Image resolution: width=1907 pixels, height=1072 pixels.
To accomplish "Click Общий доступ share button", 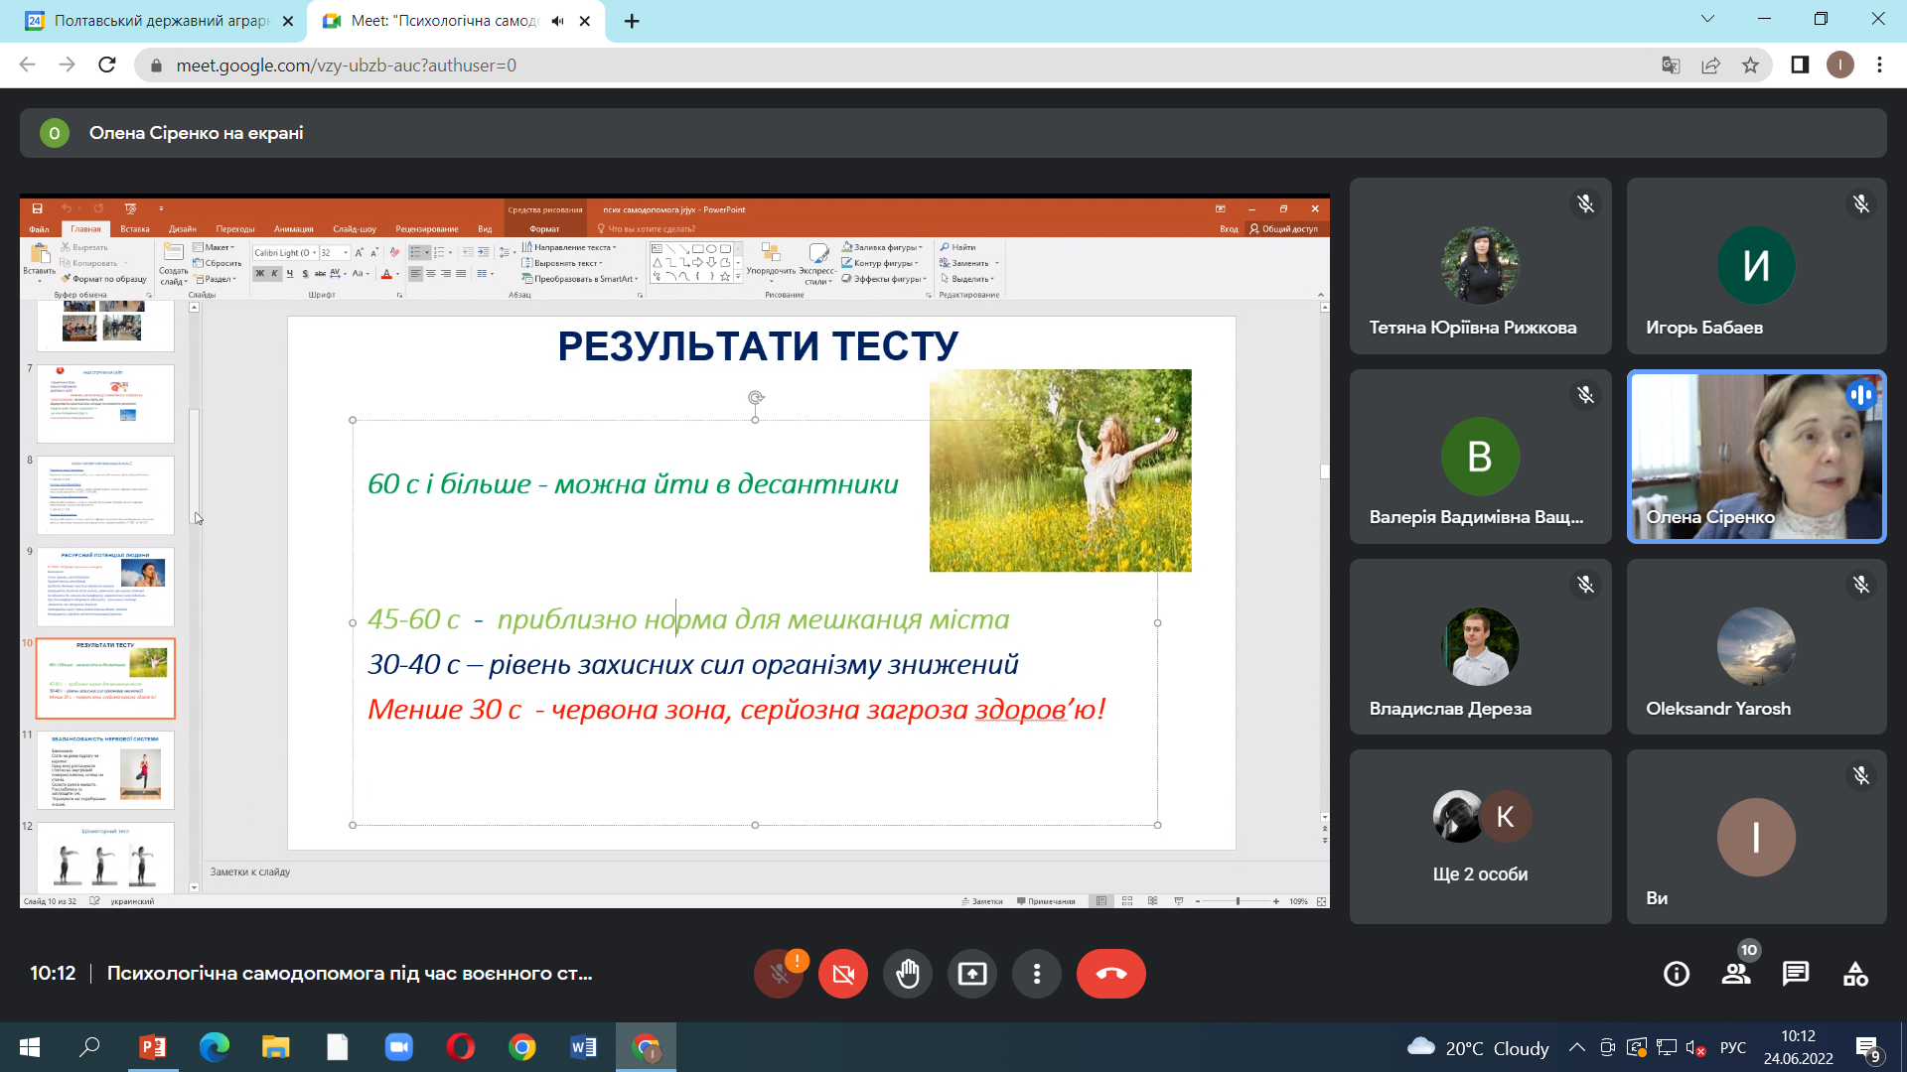I will point(1283,228).
